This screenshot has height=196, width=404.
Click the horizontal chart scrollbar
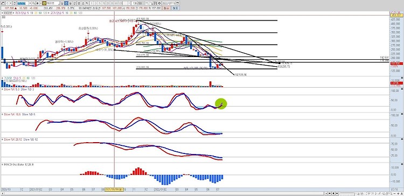[162, 193]
